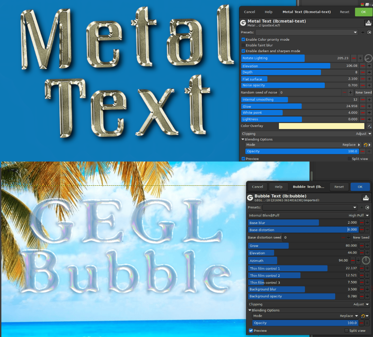
Task: Collapse Blending Options in Metal Text dialog
Action: (x=243, y=139)
